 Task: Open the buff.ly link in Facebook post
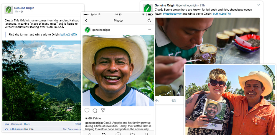pyautogui.click(x=69, y=35)
